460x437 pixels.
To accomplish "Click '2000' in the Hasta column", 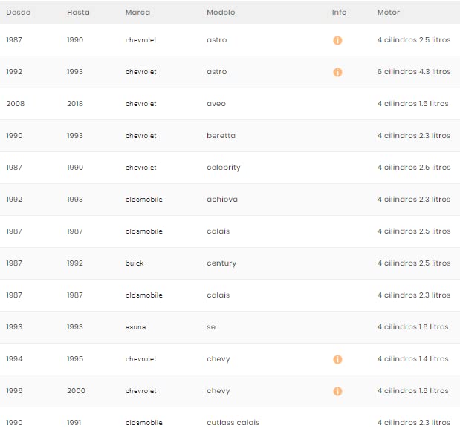I will point(76,391).
